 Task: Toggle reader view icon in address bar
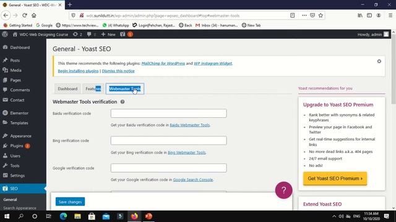click(x=292, y=15)
